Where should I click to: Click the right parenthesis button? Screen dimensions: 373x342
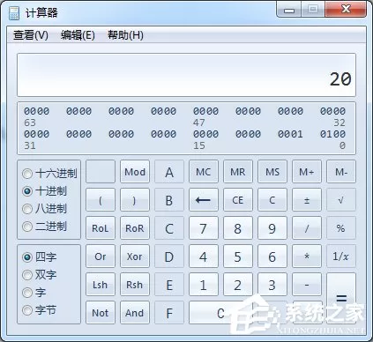[135, 200]
